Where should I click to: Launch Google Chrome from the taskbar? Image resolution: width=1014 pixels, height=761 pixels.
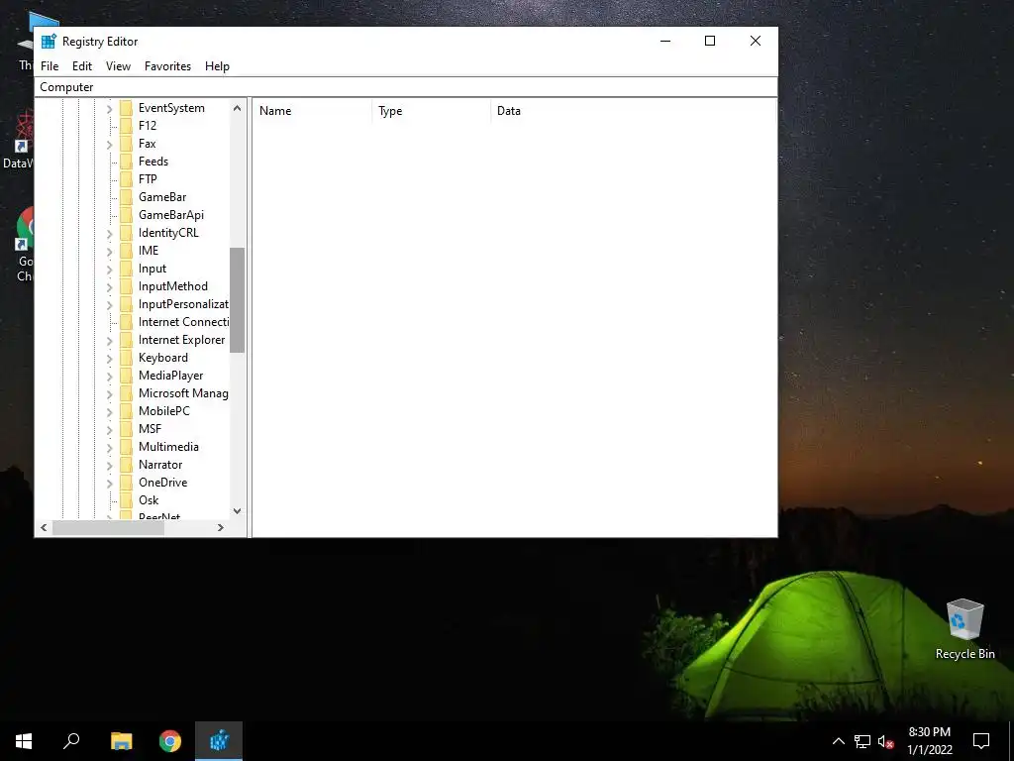(x=170, y=741)
